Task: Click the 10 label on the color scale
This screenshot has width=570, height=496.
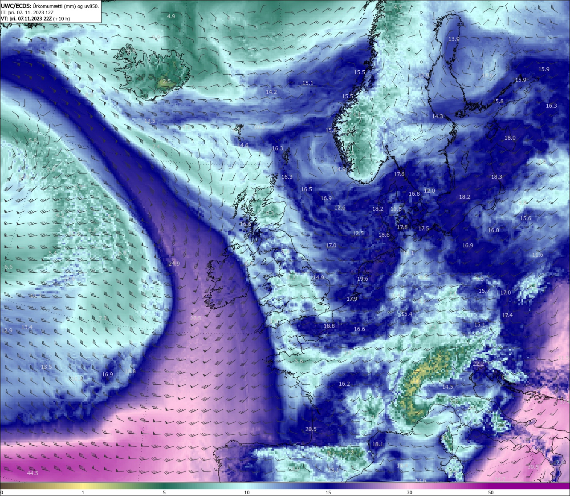Action: (x=246, y=492)
